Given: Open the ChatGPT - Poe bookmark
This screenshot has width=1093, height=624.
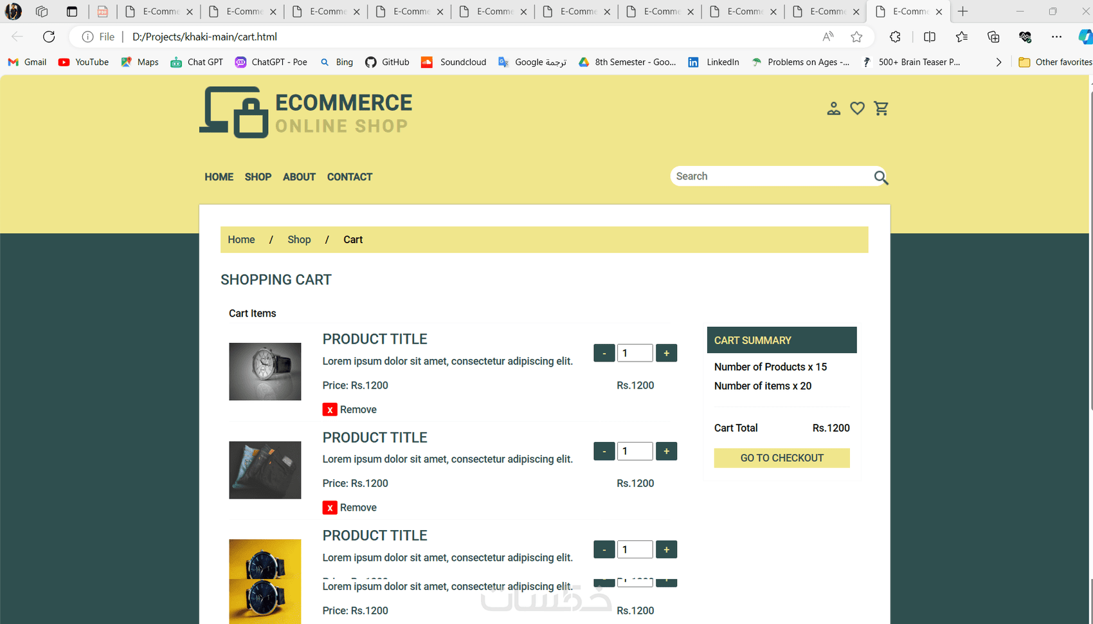Looking at the screenshot, I should (271, 62).
